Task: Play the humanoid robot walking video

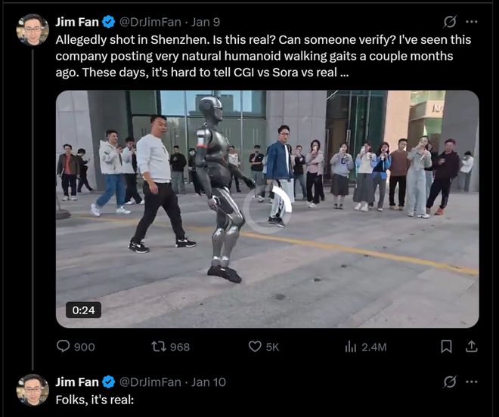Action: point(267,208)
